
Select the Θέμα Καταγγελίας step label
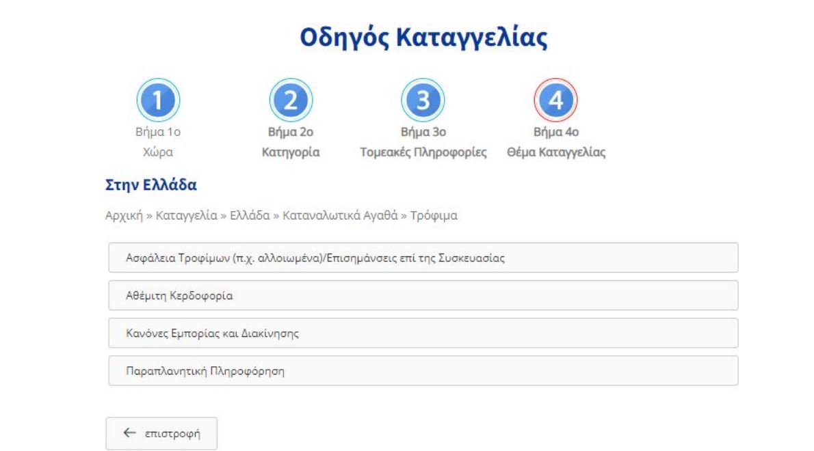coord(555,152)
